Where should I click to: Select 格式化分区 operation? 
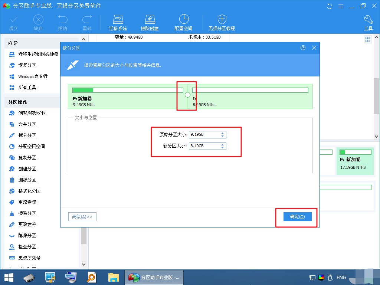pos(24,191)
